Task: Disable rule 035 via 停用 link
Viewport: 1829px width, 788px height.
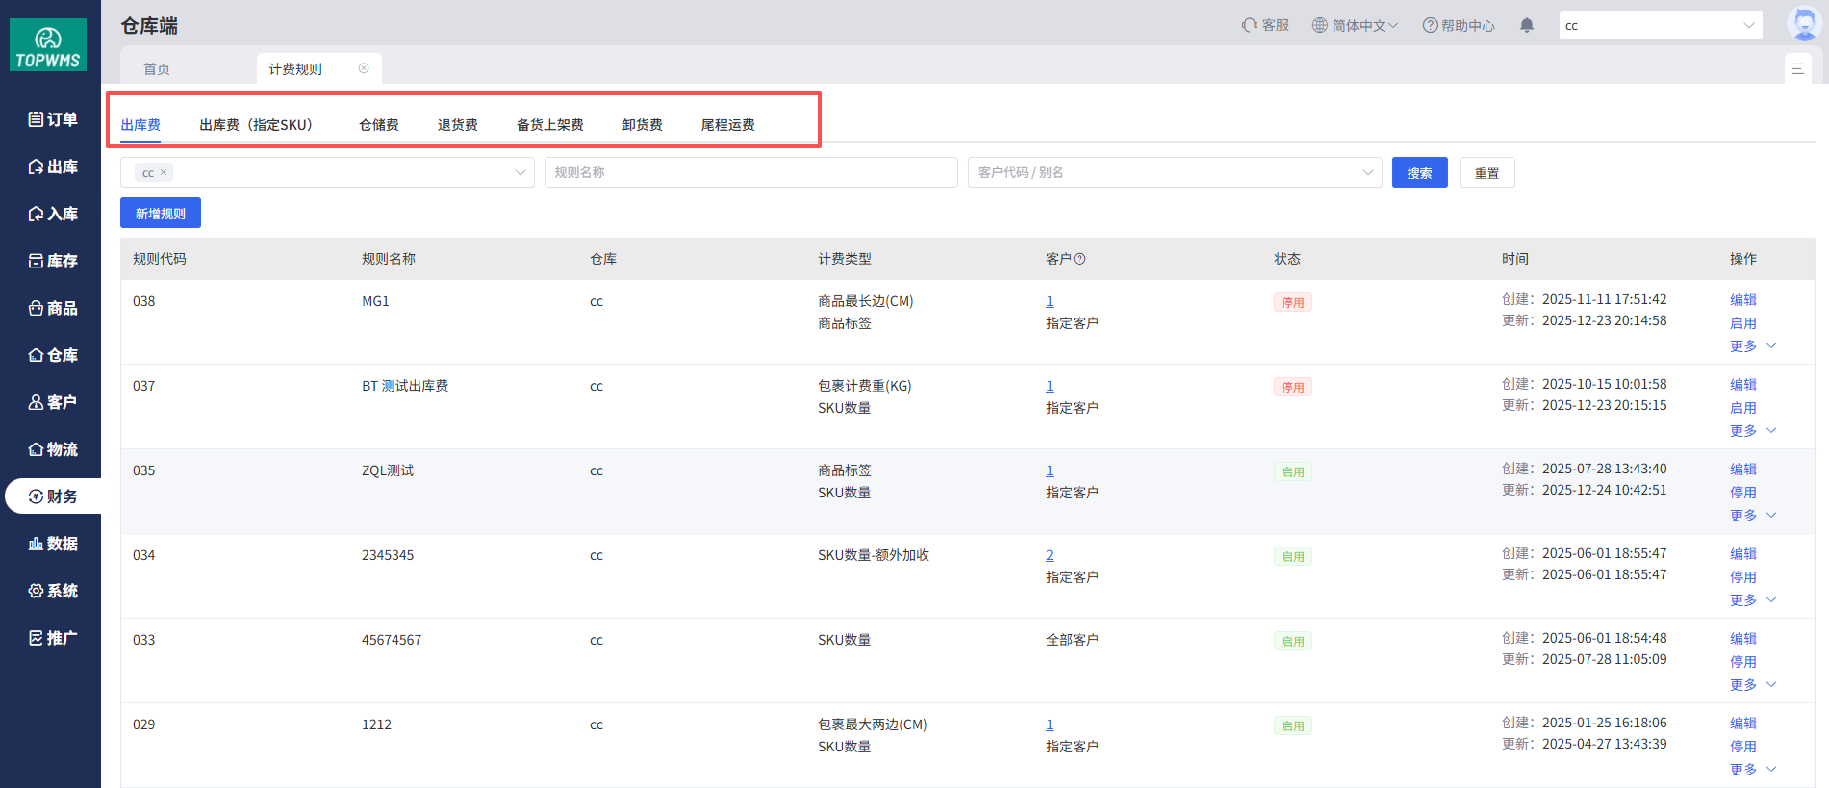Action: [1742, 493]
